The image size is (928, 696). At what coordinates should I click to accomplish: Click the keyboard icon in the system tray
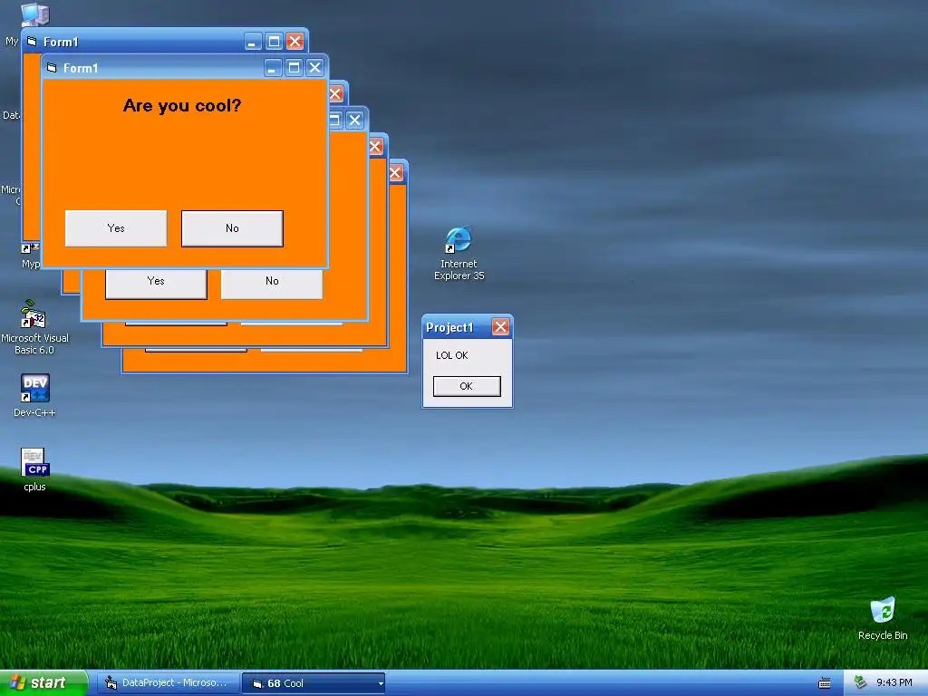click(825, 683)
